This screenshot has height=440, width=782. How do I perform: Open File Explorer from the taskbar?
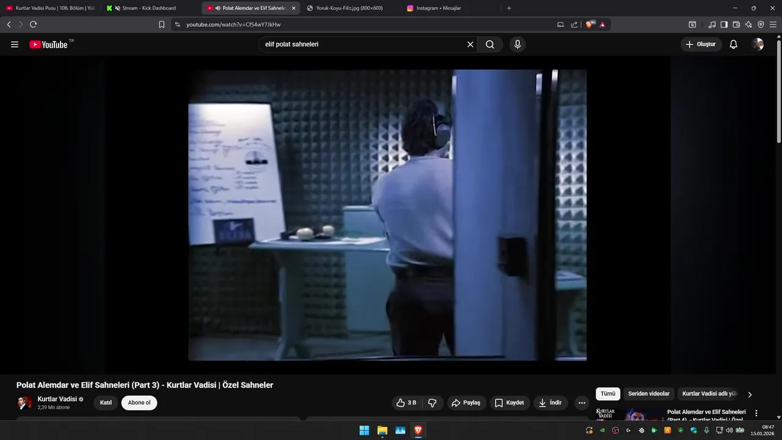click(382, 430)
